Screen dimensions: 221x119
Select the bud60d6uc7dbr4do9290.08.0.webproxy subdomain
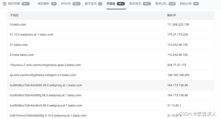46,85
